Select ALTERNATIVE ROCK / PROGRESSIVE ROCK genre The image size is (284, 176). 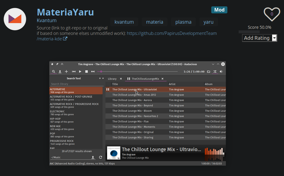(x=76, y=105)
